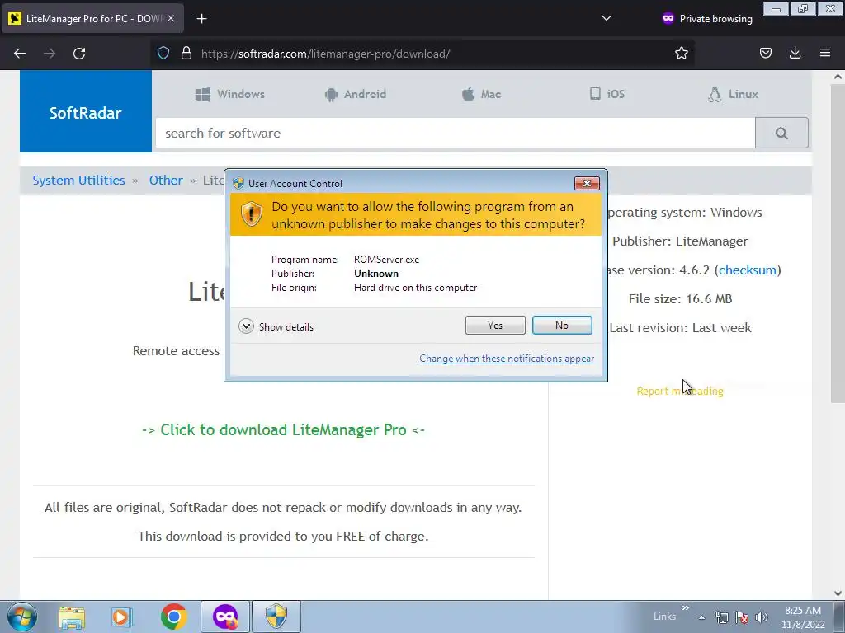Close the User Account Control dialog
The height and width of the screenshot is (633, 845).
587,184
